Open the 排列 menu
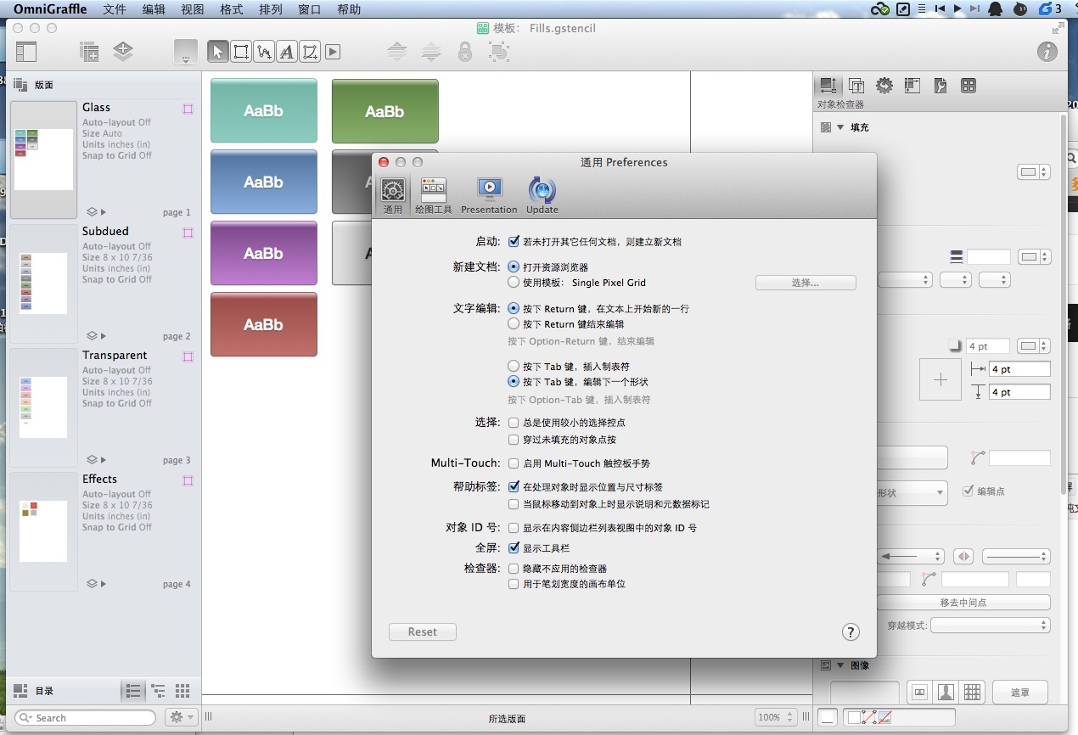 click(x=270, y=9)
